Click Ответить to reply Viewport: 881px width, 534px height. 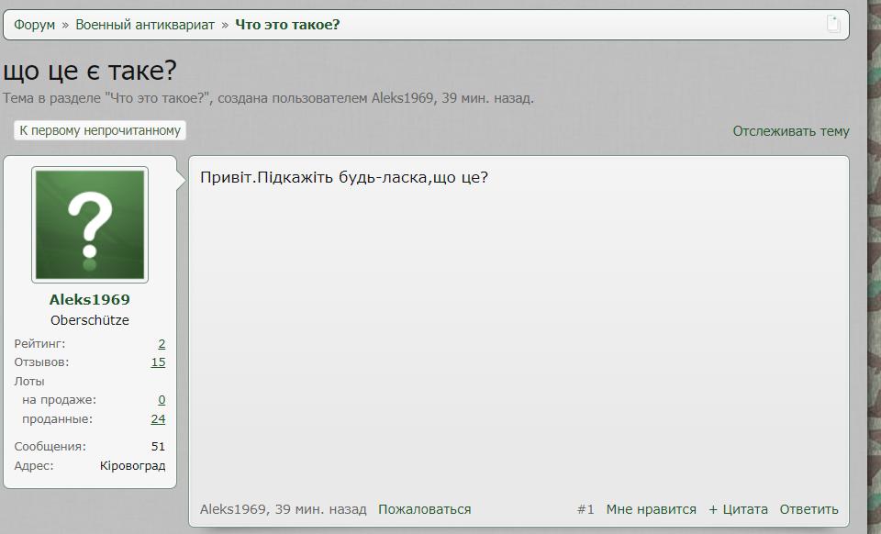tap(809, 509)
